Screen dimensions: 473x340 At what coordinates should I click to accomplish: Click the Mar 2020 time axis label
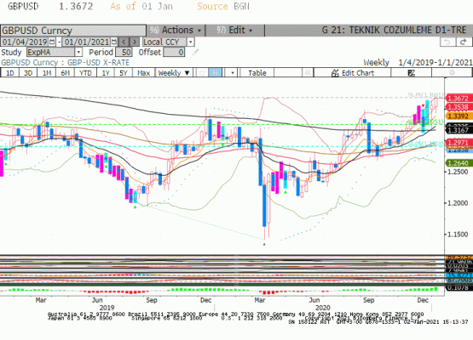pyautogui.click(x=260, y=300)
